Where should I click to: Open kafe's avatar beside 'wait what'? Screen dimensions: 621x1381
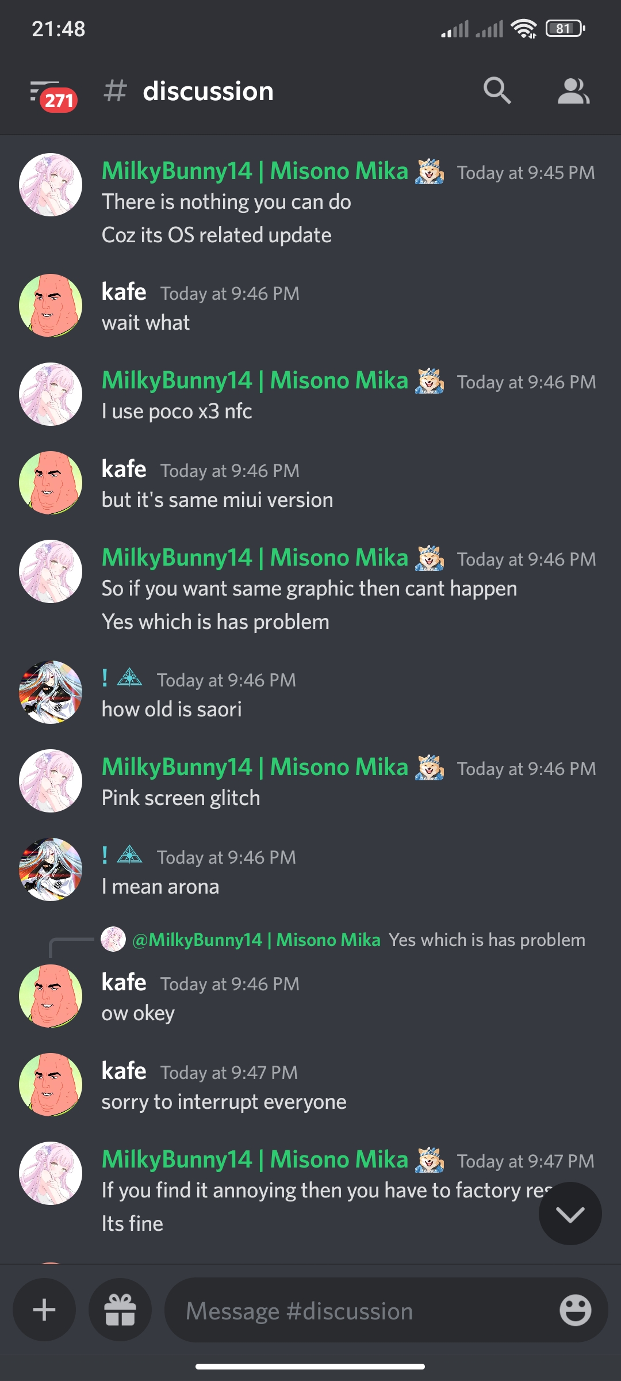coord(51,306)
